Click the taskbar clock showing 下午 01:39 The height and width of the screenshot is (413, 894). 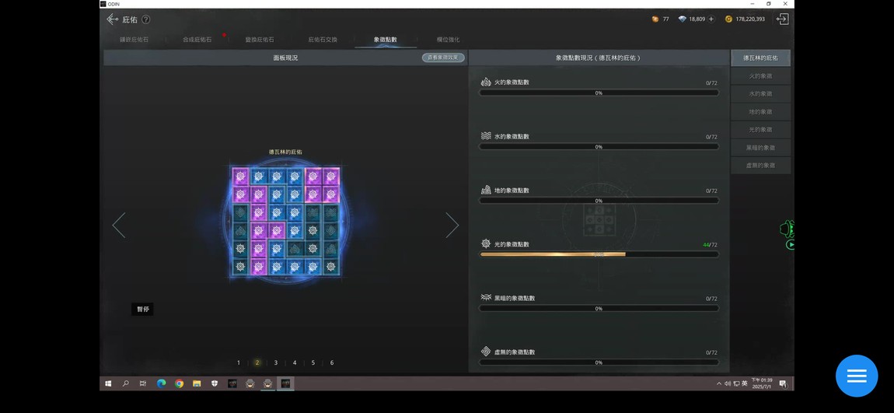(762, 383)
